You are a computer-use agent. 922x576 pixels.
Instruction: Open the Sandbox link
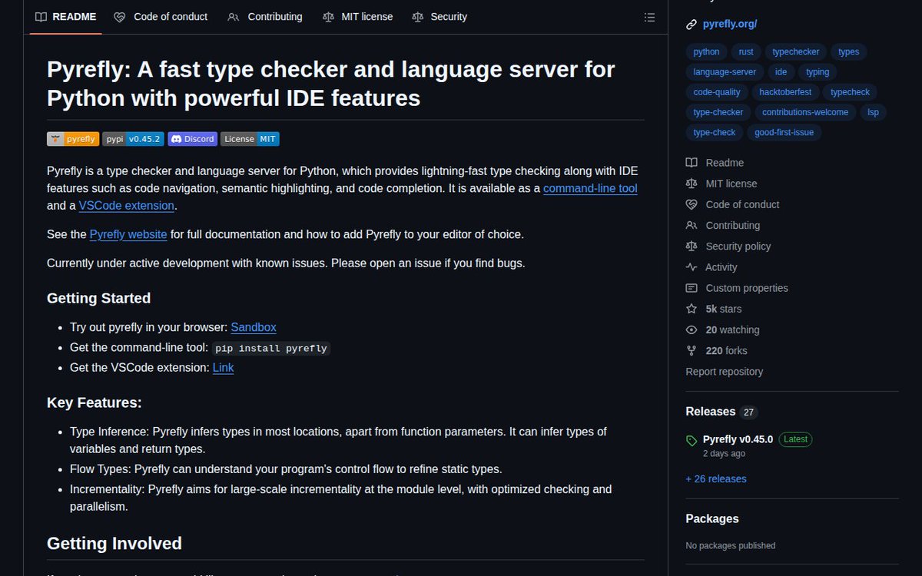(x=253, y=327)
